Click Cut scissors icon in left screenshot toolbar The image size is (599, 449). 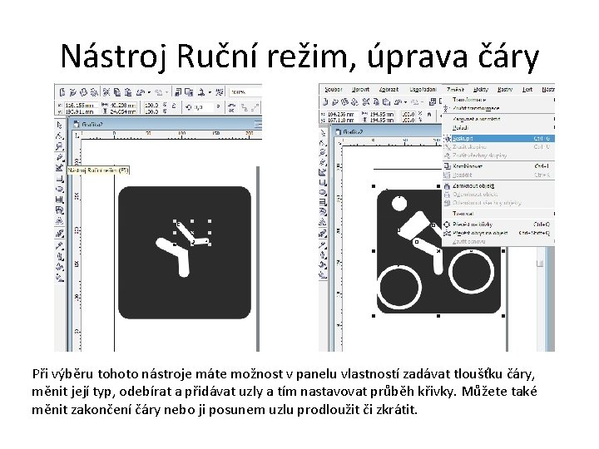pos(106,92)
